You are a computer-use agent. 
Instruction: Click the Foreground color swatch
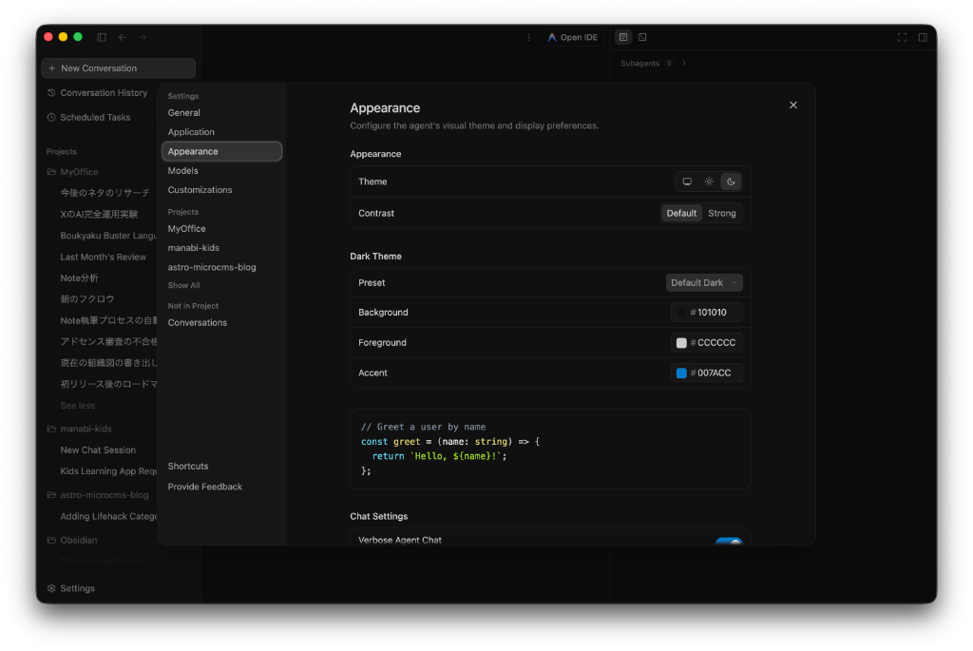point(681,343)
